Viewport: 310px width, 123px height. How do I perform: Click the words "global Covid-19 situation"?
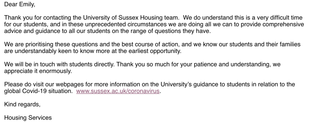coord(38,91)
